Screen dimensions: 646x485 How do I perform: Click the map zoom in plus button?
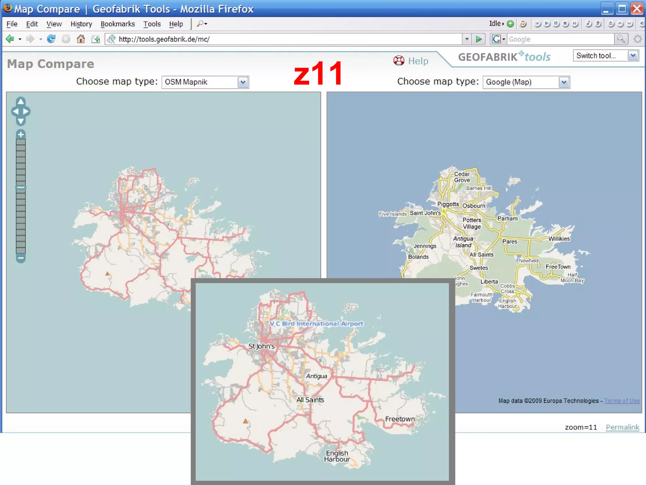21,135
